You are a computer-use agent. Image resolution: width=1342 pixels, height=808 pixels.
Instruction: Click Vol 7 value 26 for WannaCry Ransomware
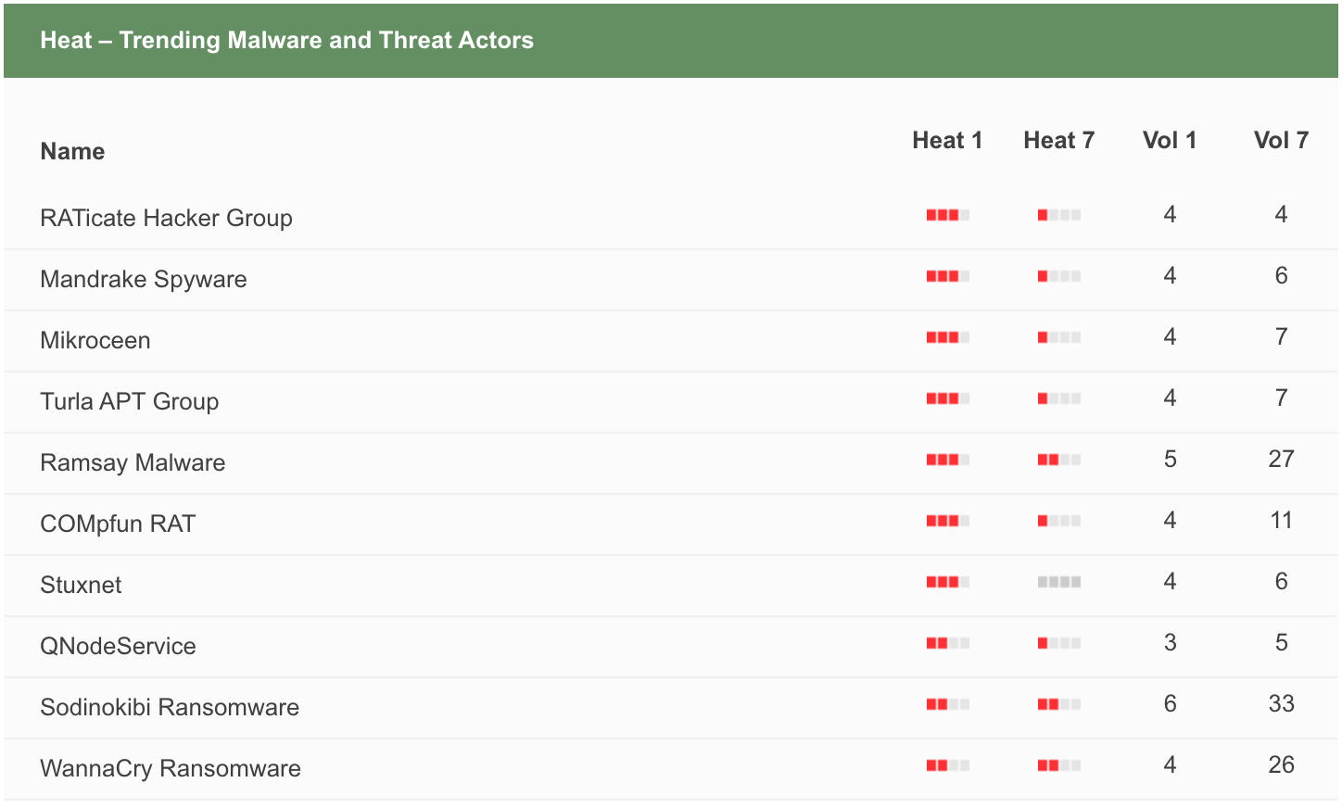coord(1281,764)
